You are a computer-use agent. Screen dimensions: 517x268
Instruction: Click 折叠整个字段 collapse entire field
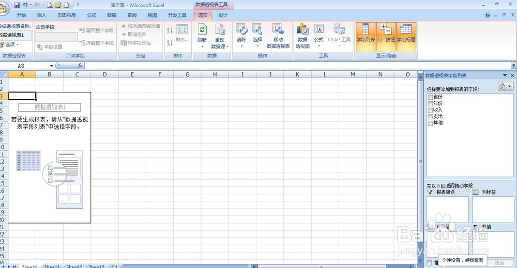[96, 43]
